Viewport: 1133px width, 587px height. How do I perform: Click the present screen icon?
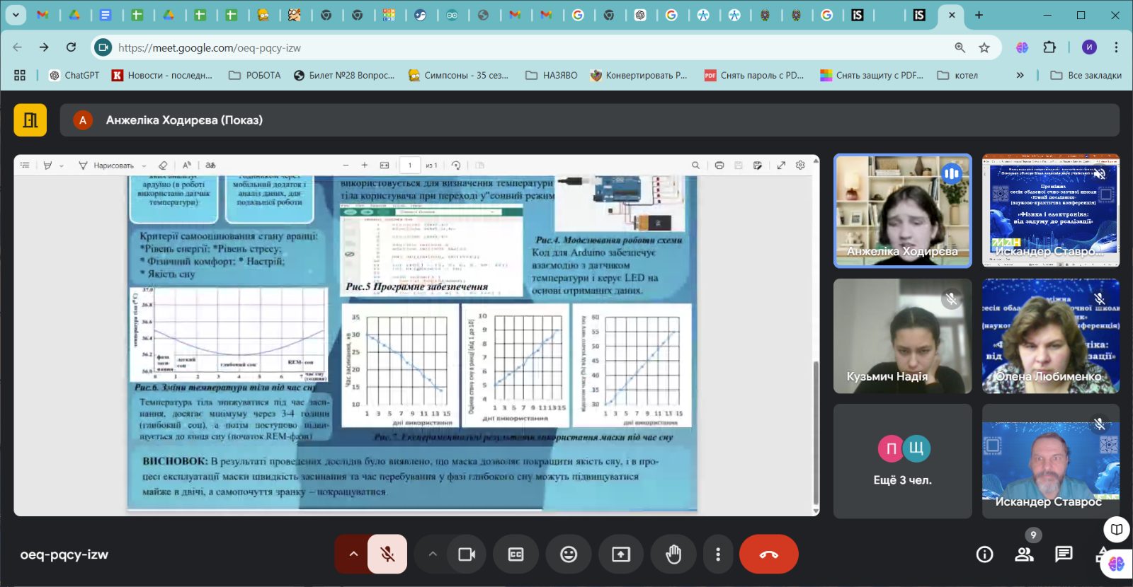tap(621, 554)
